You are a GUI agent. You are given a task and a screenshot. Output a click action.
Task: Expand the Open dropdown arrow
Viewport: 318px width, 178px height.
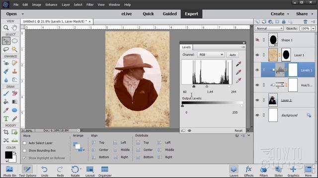point(23,14)
